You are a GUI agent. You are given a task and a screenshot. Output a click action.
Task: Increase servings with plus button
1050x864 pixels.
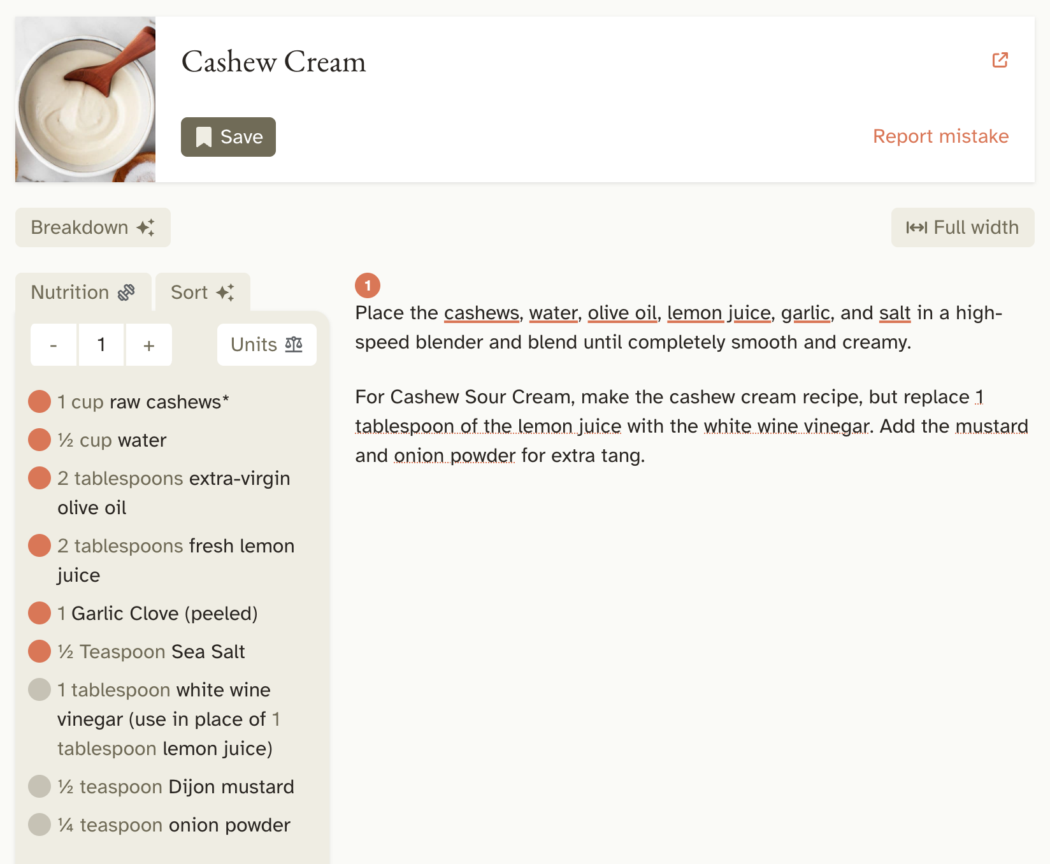pos(148,345)
